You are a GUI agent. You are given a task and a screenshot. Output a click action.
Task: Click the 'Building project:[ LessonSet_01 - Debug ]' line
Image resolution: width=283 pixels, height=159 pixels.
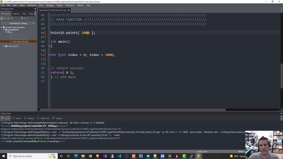pyautogui.click(x=34, y=126)
